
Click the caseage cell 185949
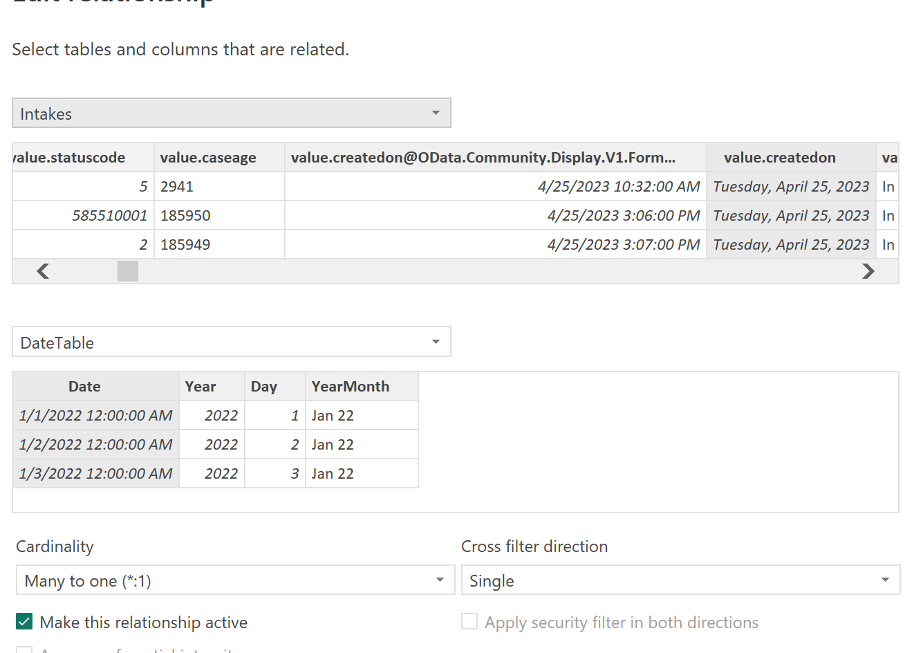tap(219, 245)
